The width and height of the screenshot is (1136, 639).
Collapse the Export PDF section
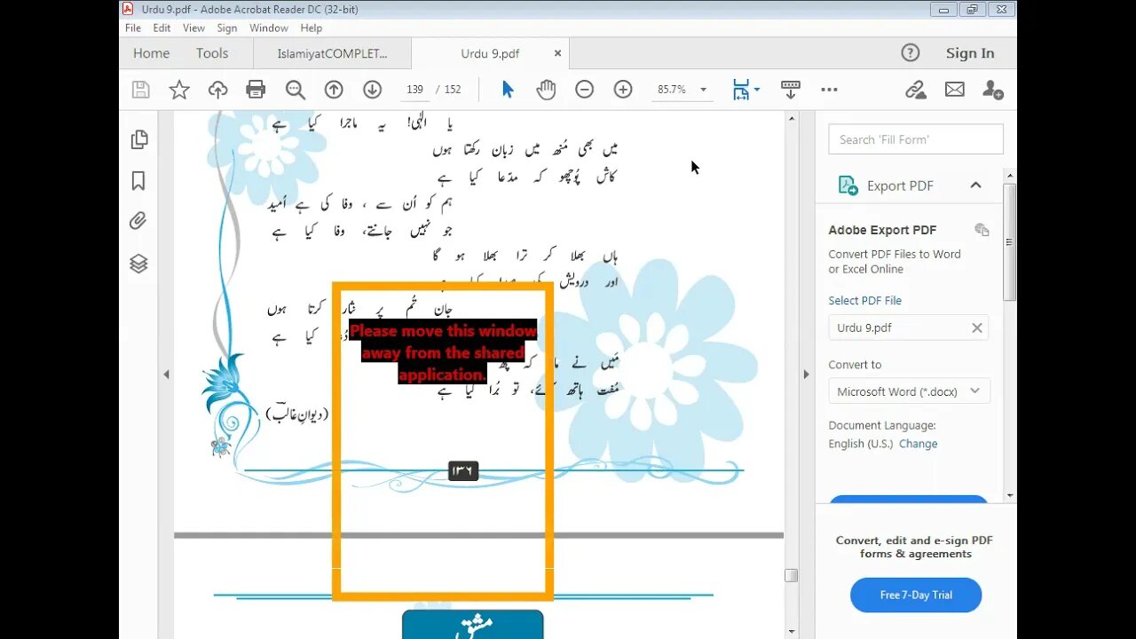(975, 185)
